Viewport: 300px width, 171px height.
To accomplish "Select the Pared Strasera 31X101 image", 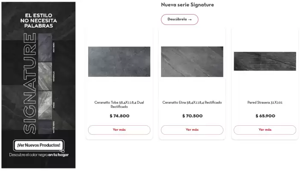I will click(264, 61).
